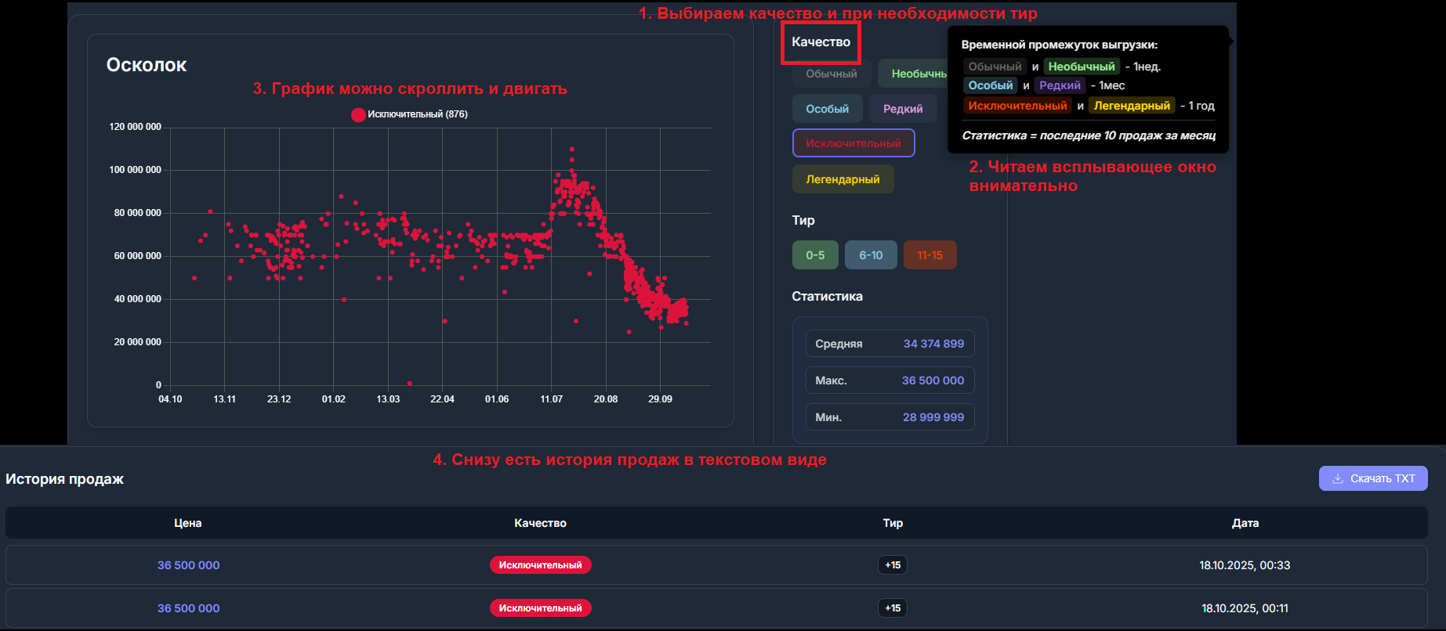The width and height of the screenshot is (1446, 631).
Task: Choose the Редкий quality button
Action: tap(902, 109)
